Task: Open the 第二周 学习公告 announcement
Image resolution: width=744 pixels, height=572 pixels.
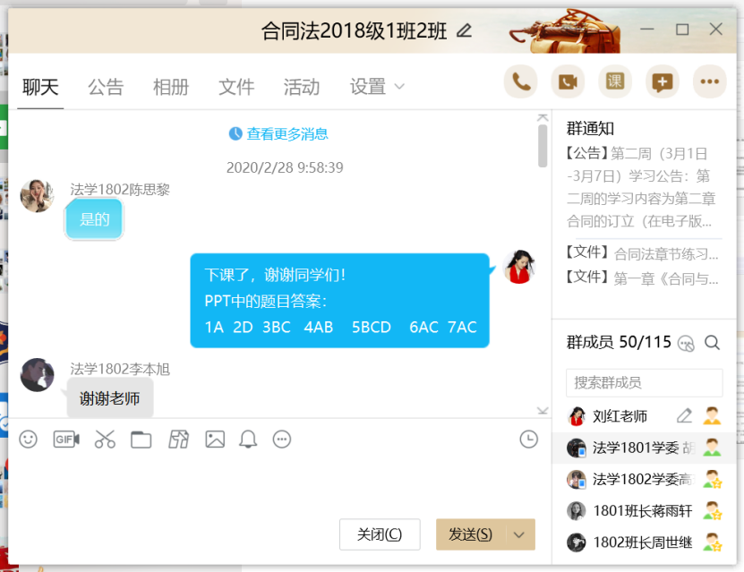Action: [642, 187]
